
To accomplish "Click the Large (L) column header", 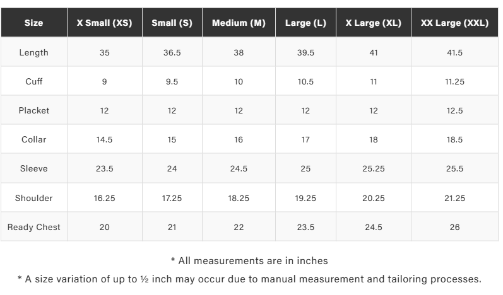I will (305, 23).
